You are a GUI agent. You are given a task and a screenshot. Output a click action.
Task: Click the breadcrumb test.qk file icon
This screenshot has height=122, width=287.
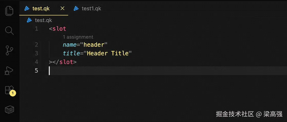[x=29, y=20]
